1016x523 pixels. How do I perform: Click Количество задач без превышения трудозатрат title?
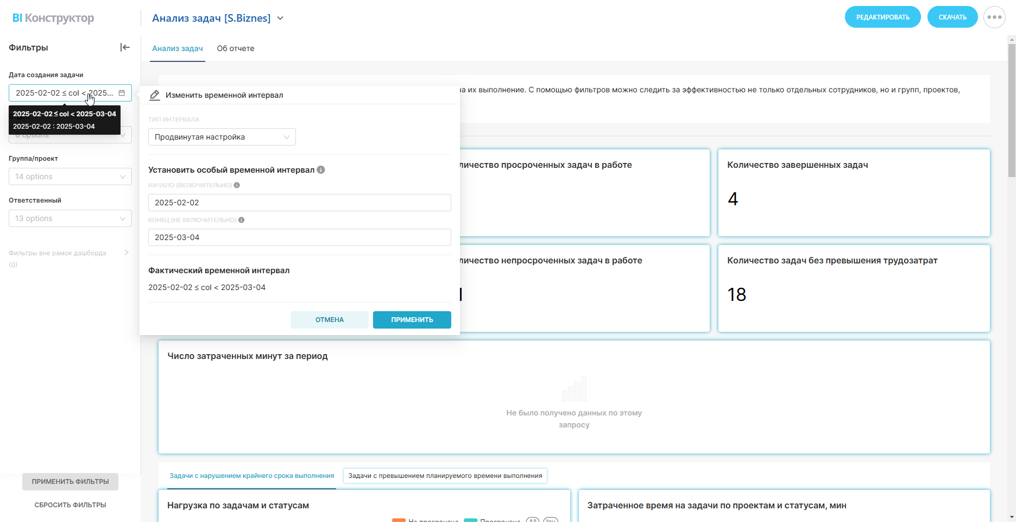tap(832, 261)
